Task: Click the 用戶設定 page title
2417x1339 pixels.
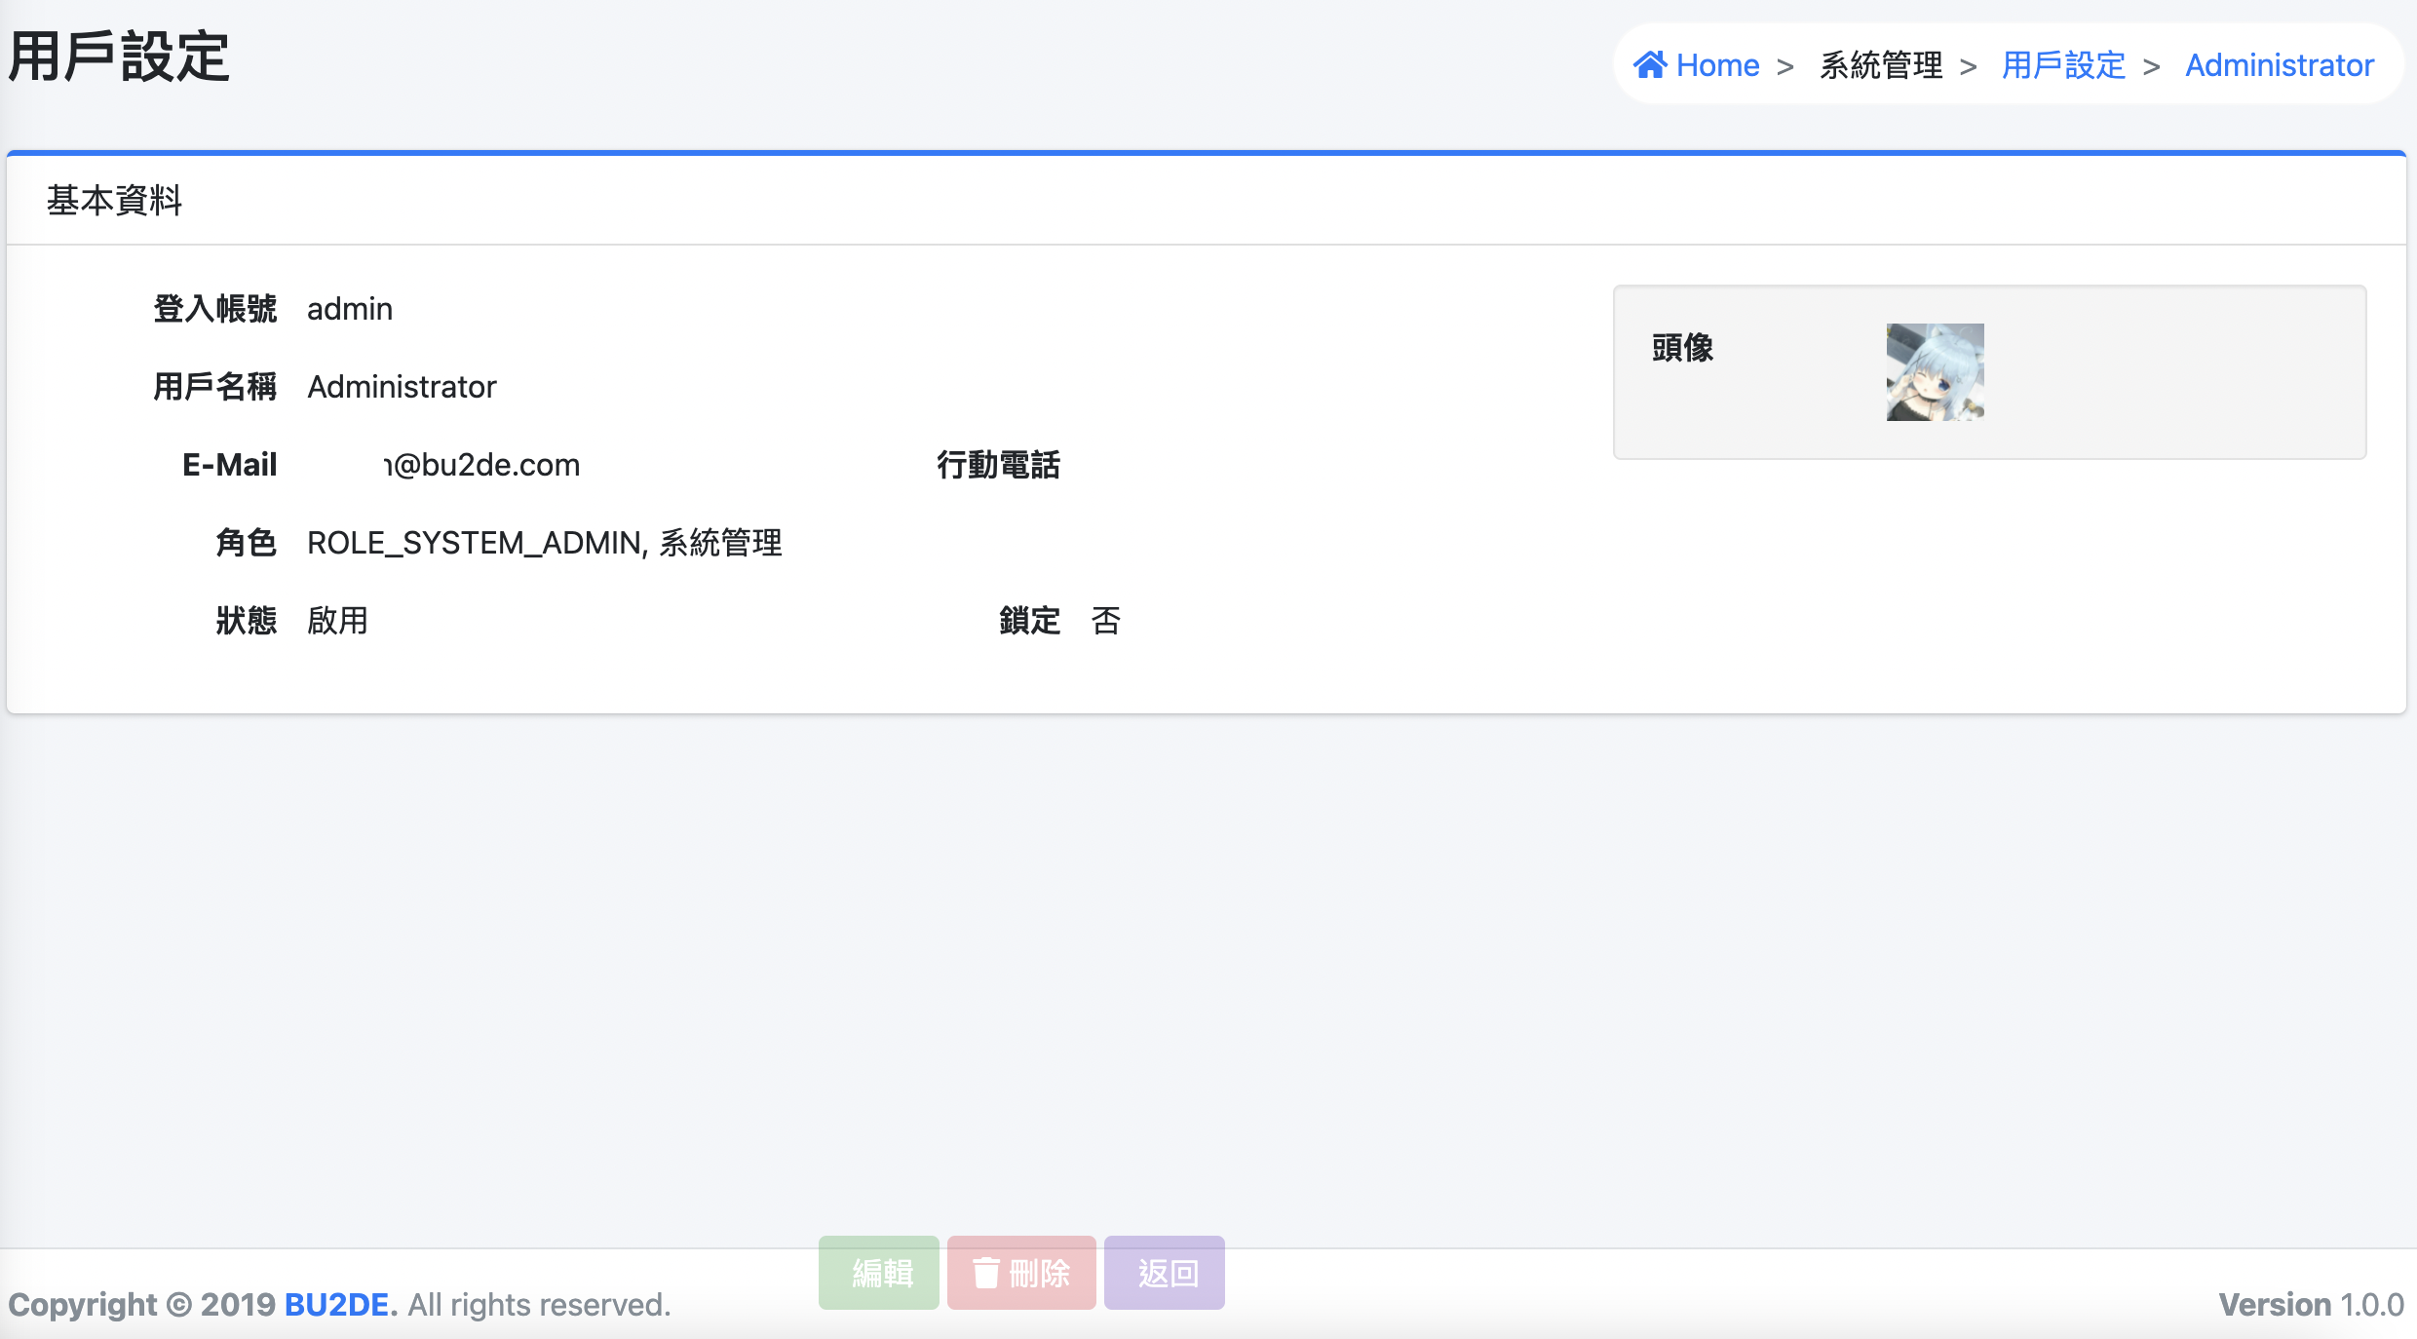Action: pos(119,57)
